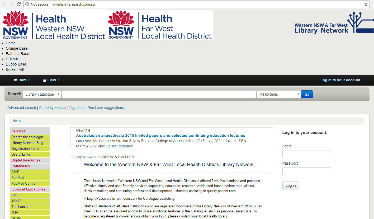374x219 pixels.
Task: Open Search the catalogue in sidebar
Action: [30, 137]
